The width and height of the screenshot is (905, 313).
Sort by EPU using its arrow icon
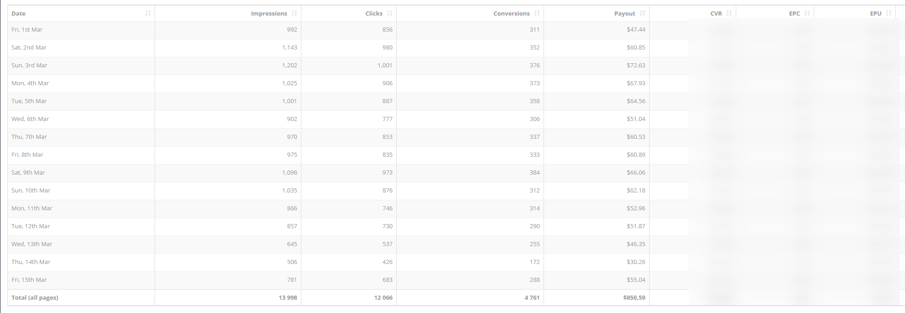click(888, 13)
